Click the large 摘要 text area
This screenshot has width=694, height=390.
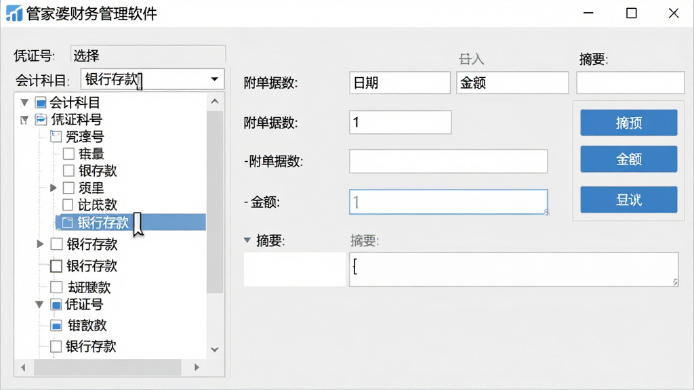point(514,269)
